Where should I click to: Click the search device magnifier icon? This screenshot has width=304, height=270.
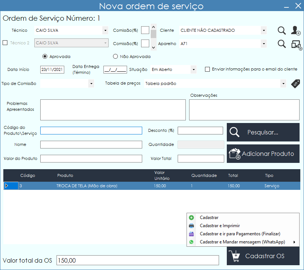click(282, 44)
